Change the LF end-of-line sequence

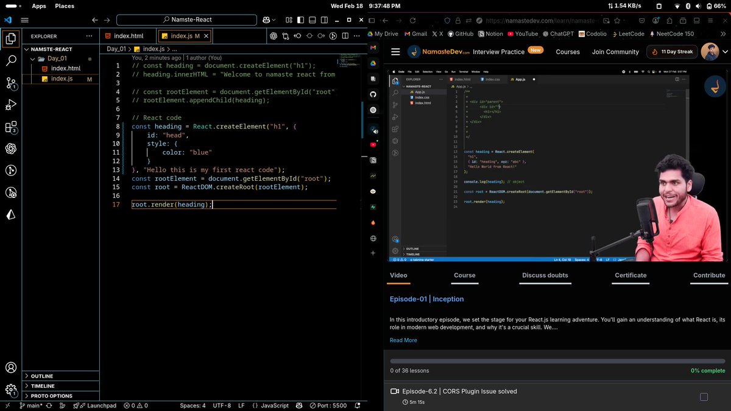tap(241, 406)
